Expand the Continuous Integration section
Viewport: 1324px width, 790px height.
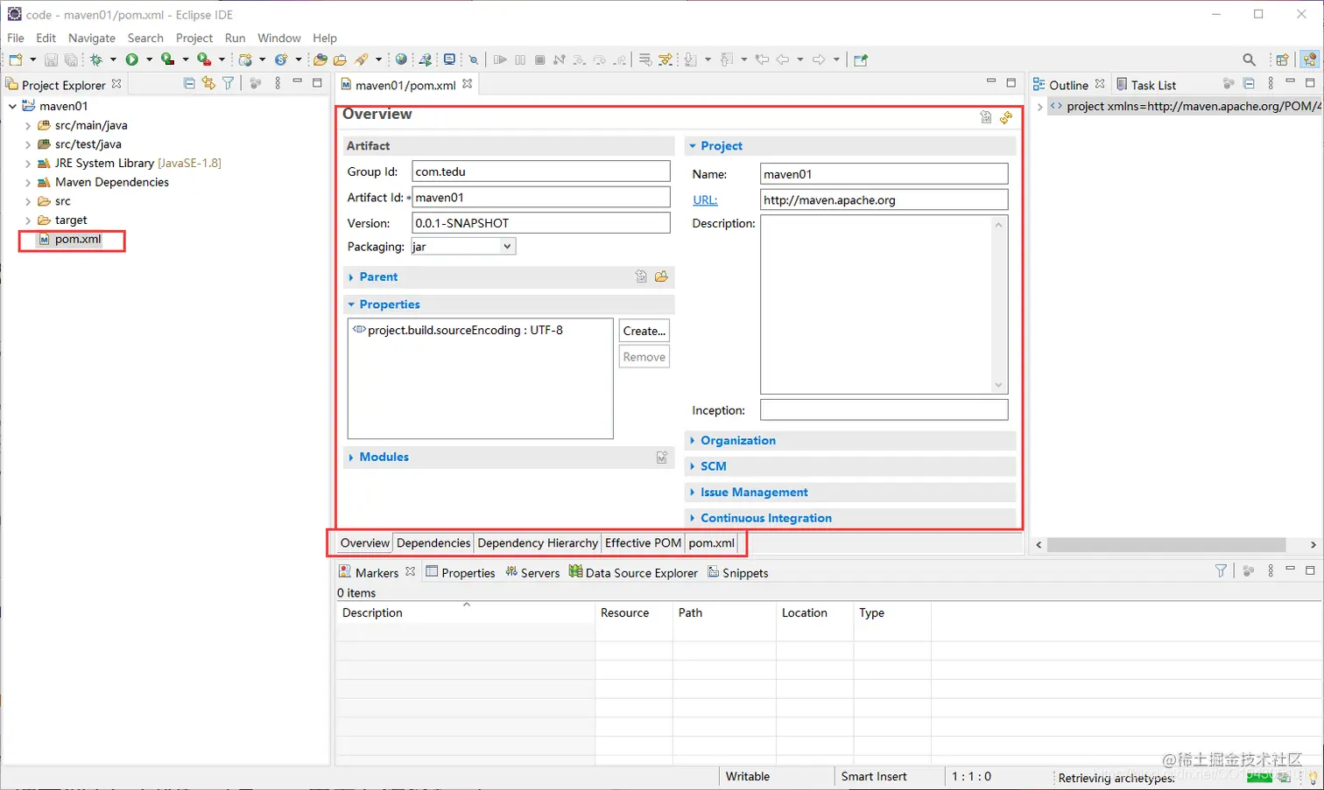tap(693, 518)
